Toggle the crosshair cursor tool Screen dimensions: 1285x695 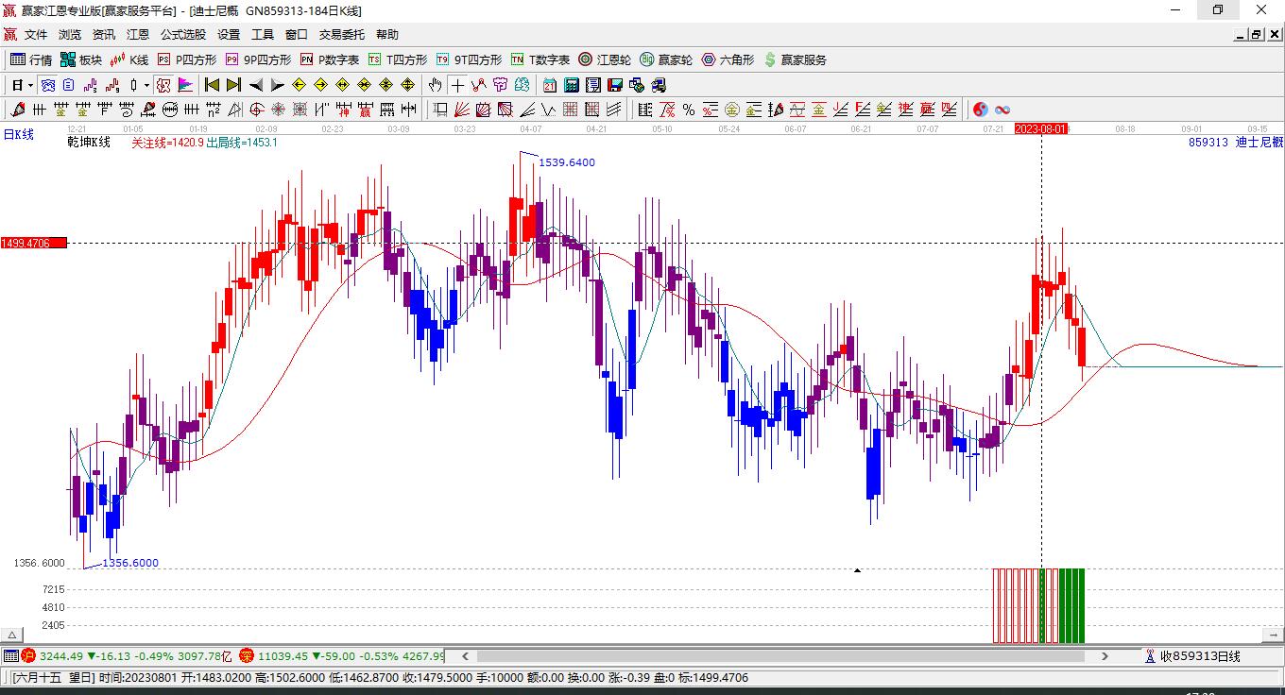click(x=457, y=85)
